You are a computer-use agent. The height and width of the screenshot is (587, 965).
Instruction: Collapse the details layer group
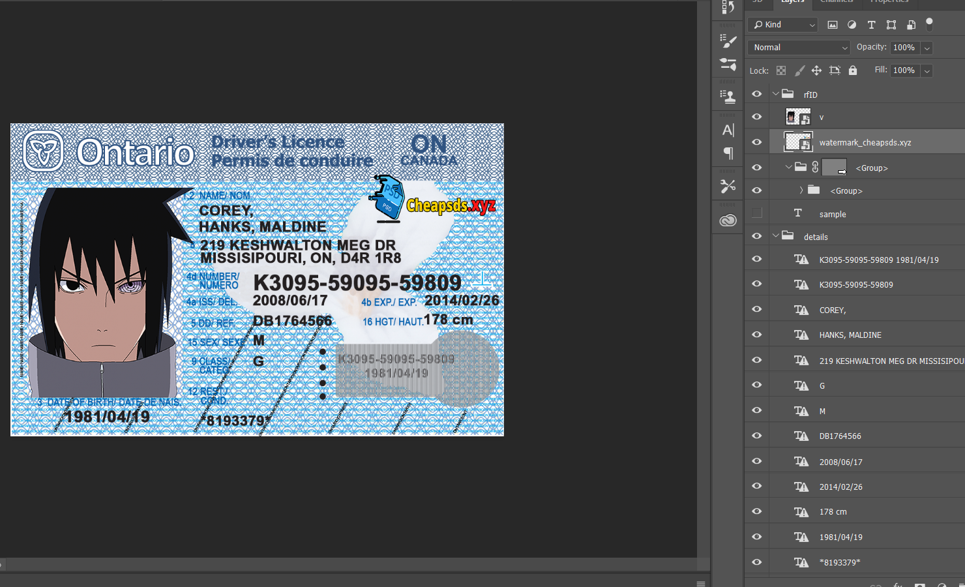pos(776,236)
